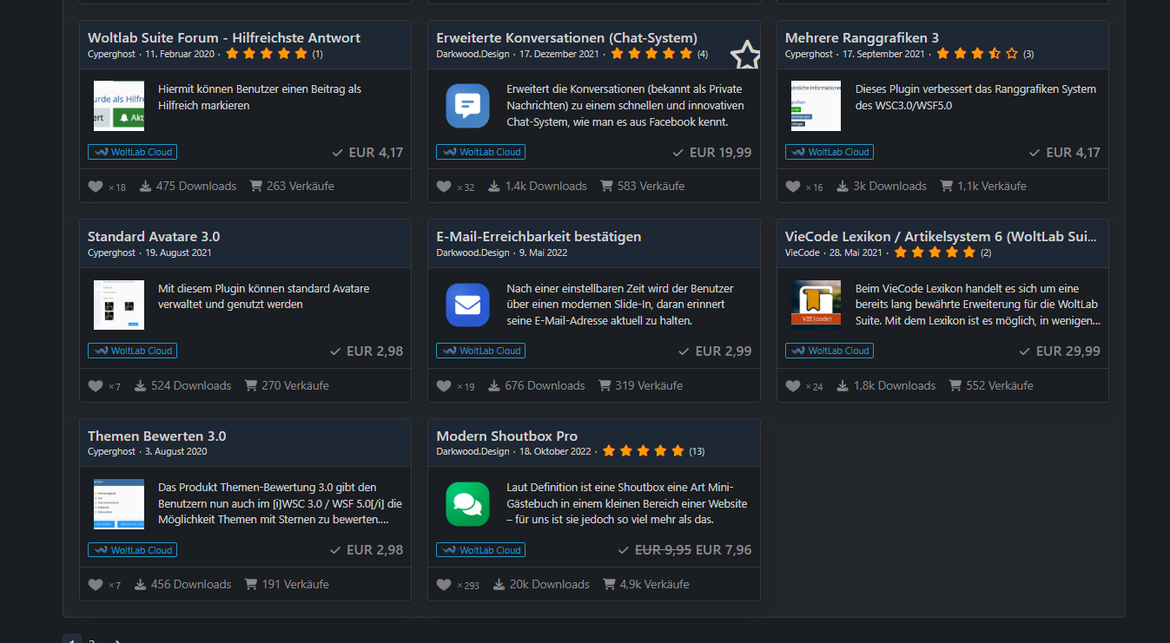Open the Themen Bewerten 3.0 product page

[x=156, y=436]
